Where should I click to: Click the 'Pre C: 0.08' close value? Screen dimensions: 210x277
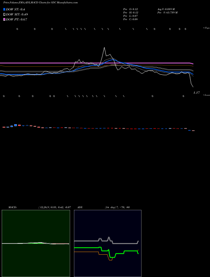point(131,19)
